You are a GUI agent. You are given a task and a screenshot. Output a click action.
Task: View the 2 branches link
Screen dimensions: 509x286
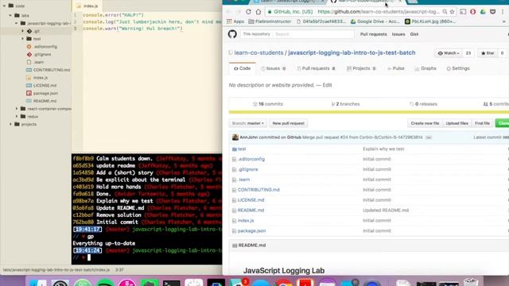coord(345,104)
